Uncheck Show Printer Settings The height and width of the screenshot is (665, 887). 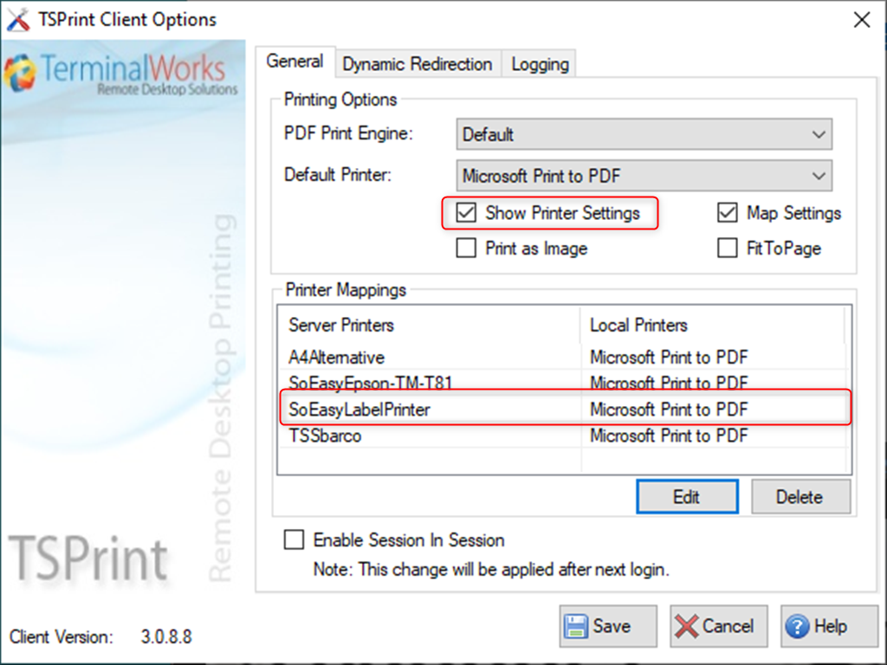[466, 213]
